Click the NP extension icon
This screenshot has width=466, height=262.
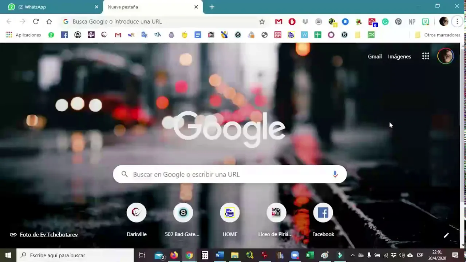point(412,21)
